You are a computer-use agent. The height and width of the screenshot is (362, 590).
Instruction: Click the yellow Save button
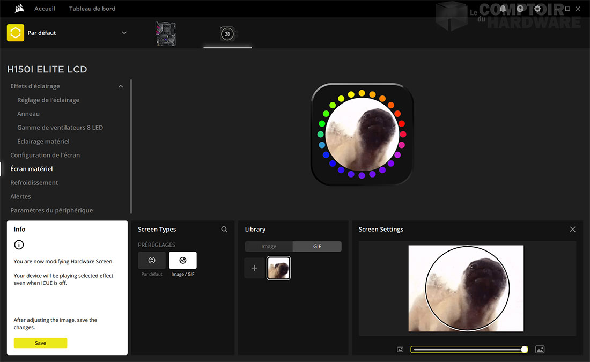40,343
